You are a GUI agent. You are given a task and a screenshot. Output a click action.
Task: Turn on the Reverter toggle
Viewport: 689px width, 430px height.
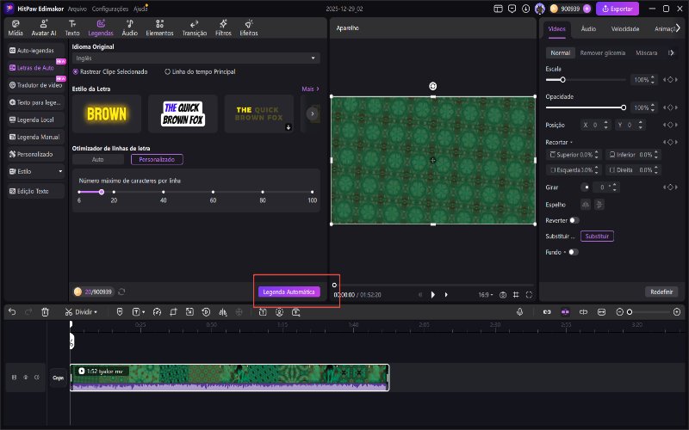tap(574, 220)
